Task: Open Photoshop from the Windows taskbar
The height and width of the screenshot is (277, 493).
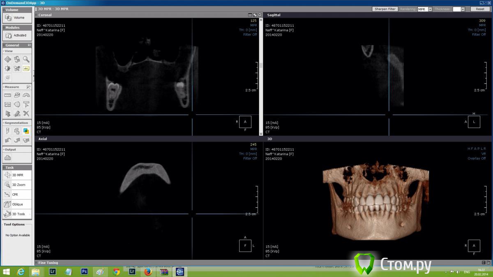Action: 84,272
